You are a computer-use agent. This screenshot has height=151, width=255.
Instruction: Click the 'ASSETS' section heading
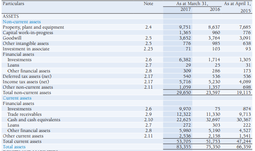[11, 16]
